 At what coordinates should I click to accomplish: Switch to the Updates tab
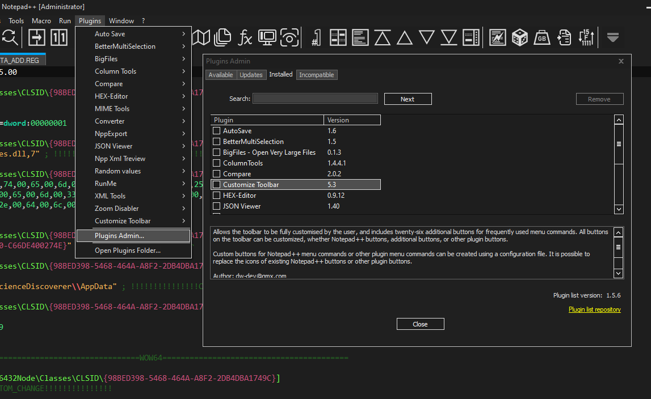click(251, 75)
